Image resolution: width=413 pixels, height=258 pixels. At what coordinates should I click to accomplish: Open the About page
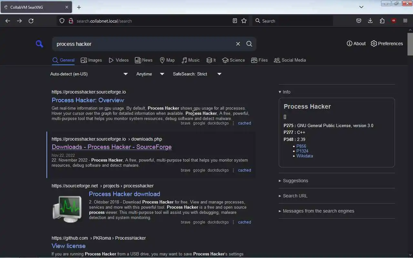pyautogui.click(x=356, y=44)
